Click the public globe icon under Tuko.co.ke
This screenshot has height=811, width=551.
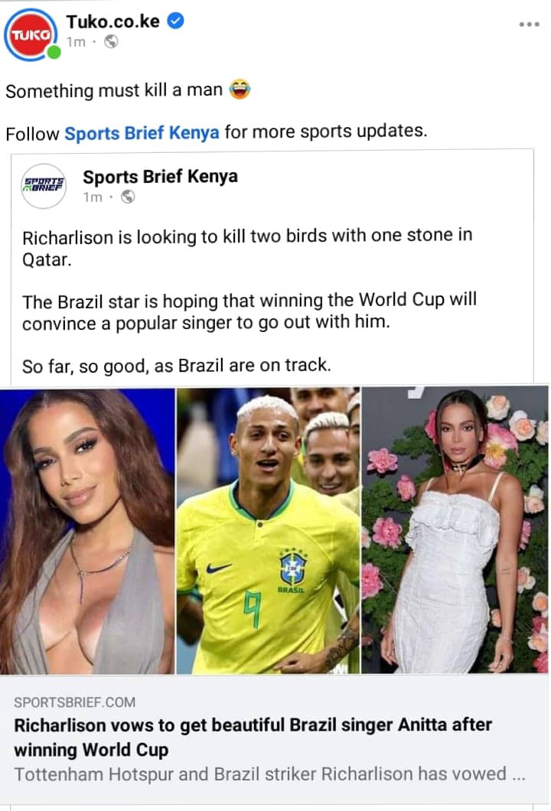tap(111, 41)
